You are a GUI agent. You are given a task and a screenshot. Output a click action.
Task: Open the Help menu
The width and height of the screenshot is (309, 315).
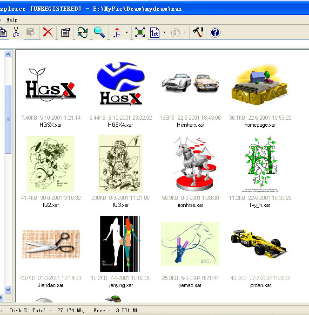click(x=12, y=20)
